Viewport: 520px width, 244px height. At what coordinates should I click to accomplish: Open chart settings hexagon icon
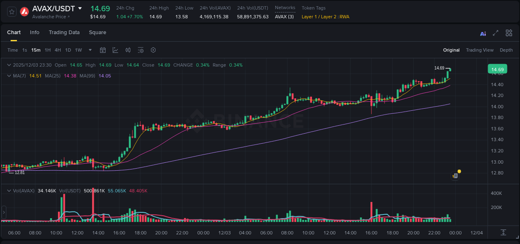pyautogui.click(x=153, y=50)
